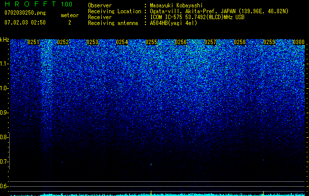Click the 0253 time marker
309x196 pixels.
92,42
